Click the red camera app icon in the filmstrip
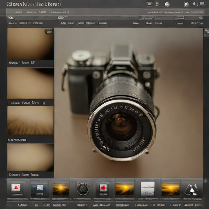The height and width of the screenshot is (209, 209). (x=103, y=188)
